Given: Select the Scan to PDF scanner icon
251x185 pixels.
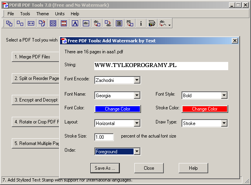Looking at the screenshot, I should pyautogui.click(x=152, y=24).
